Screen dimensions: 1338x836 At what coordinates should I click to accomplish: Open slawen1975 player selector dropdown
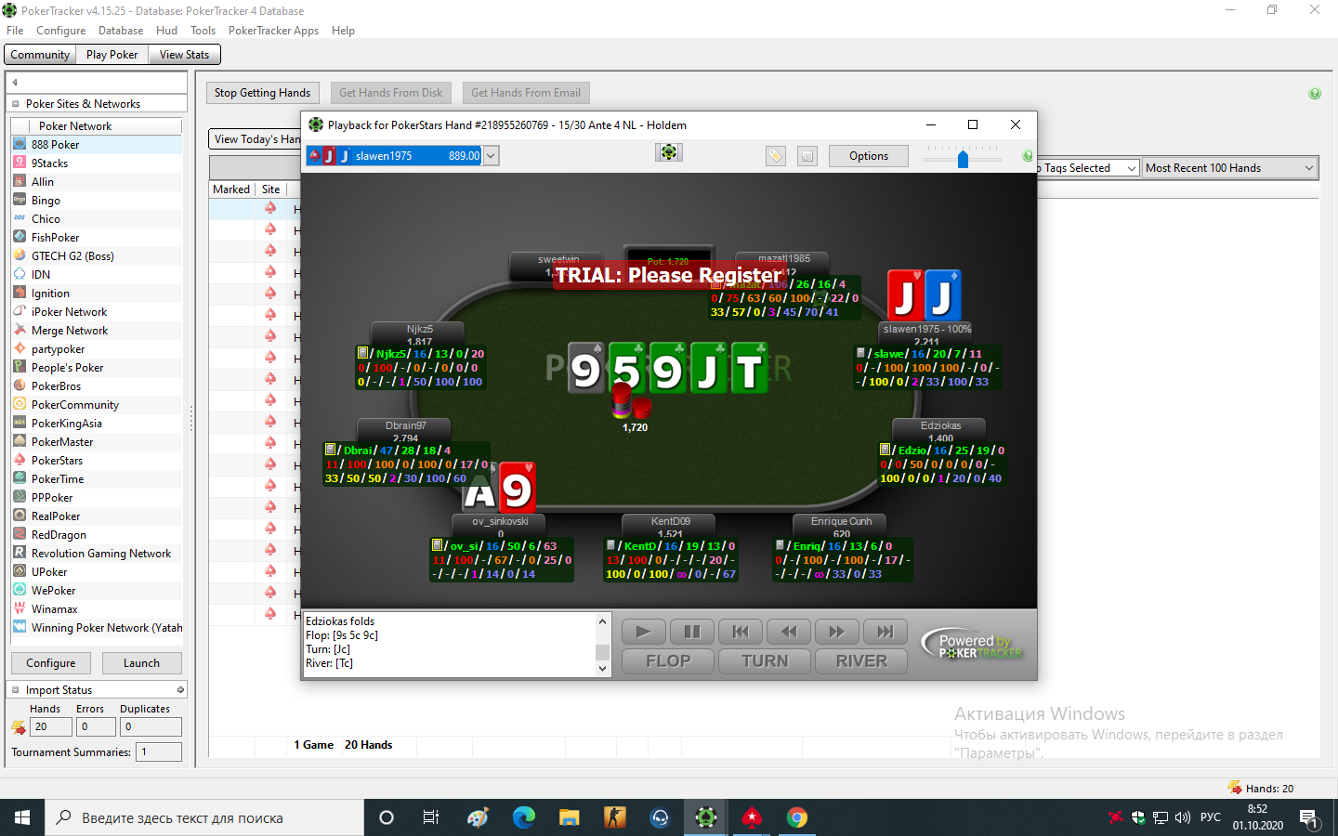coord(491,156)
